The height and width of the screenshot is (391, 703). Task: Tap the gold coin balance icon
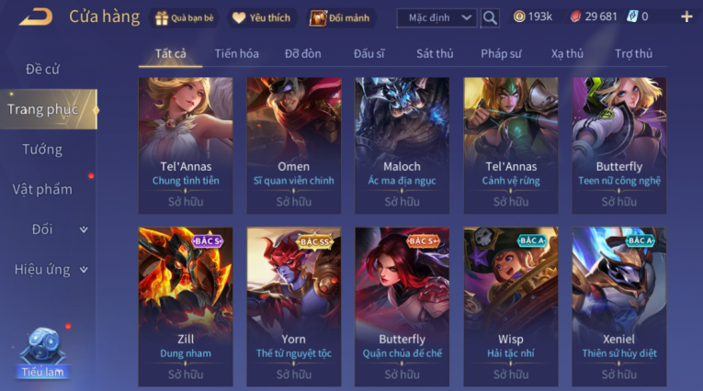519,17
